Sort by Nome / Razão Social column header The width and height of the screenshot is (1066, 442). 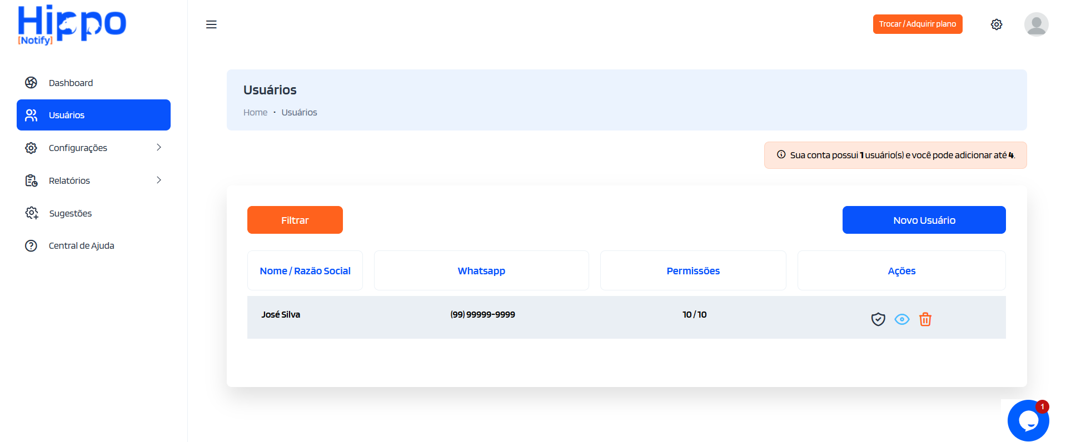[305, 270]
